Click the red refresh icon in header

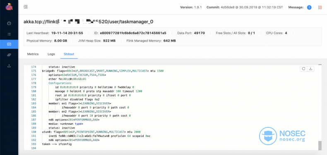pos(320,7)
